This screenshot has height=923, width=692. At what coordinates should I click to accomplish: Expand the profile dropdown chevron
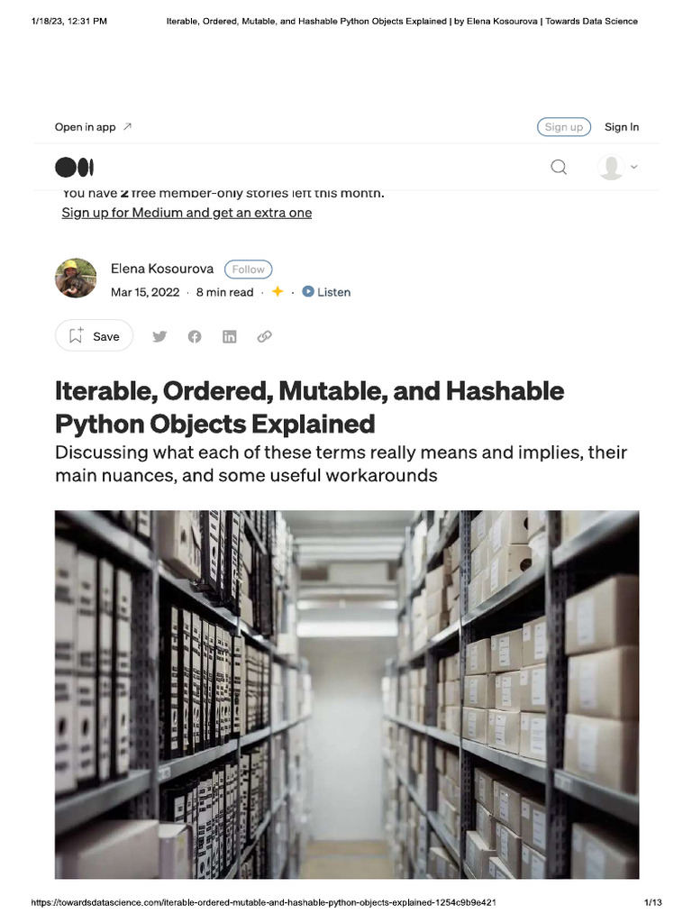point(634,167)
